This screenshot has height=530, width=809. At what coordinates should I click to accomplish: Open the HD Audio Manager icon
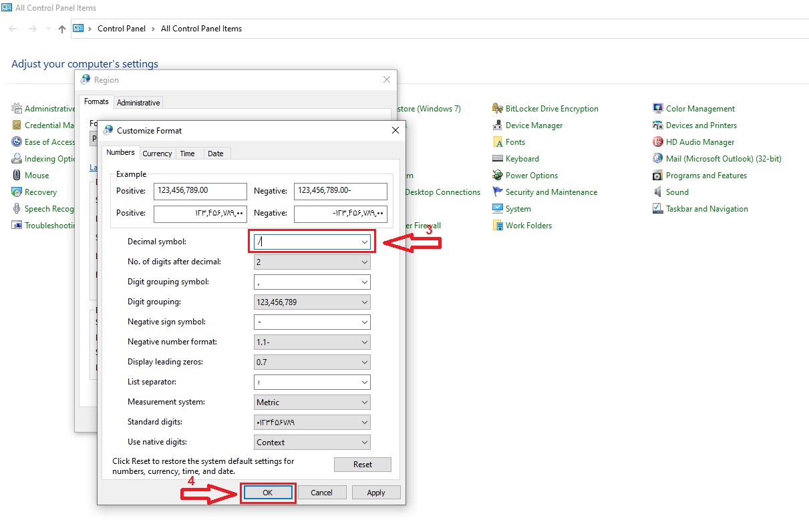click(658, 142)
